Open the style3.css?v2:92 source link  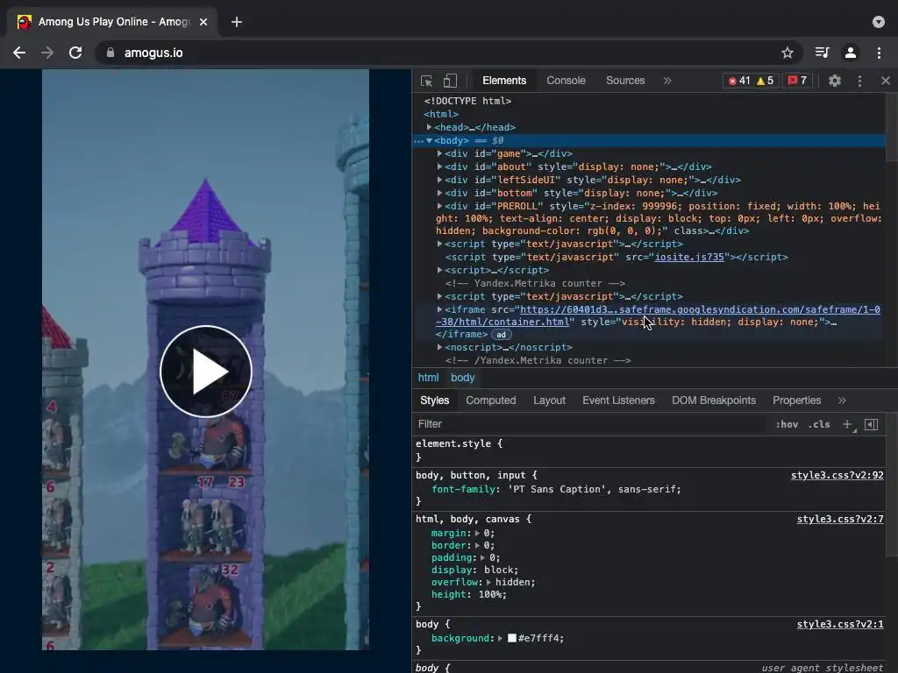pyautogui.click(x=837, y=476)
